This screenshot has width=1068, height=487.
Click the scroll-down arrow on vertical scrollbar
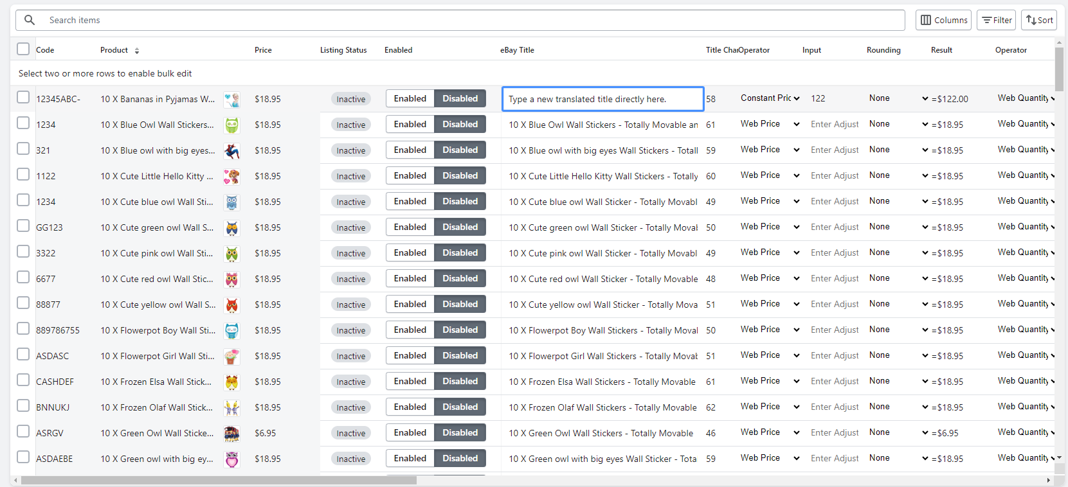pyautogui.click(x=1059, y=457)
